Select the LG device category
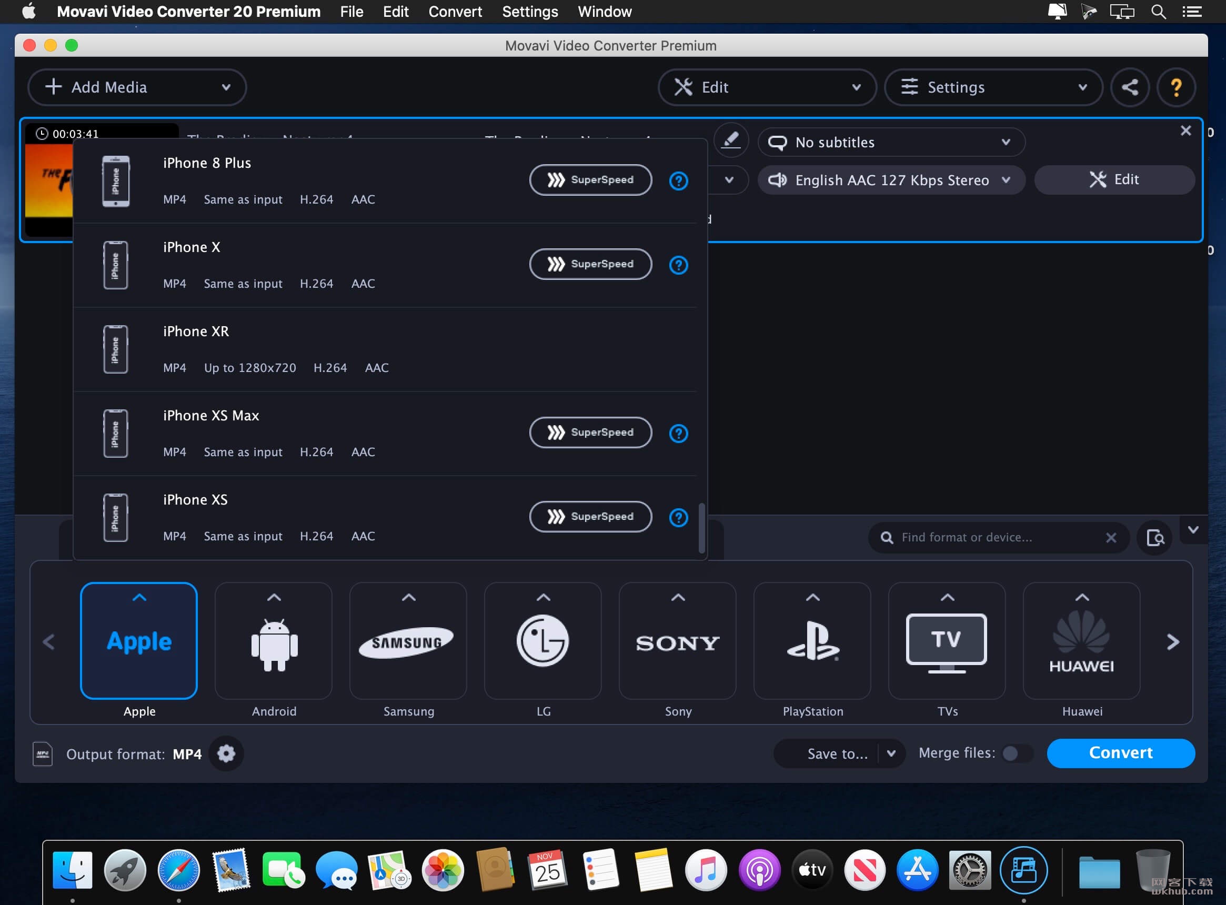Viewport: 1226px width, 905px height. 543,641
